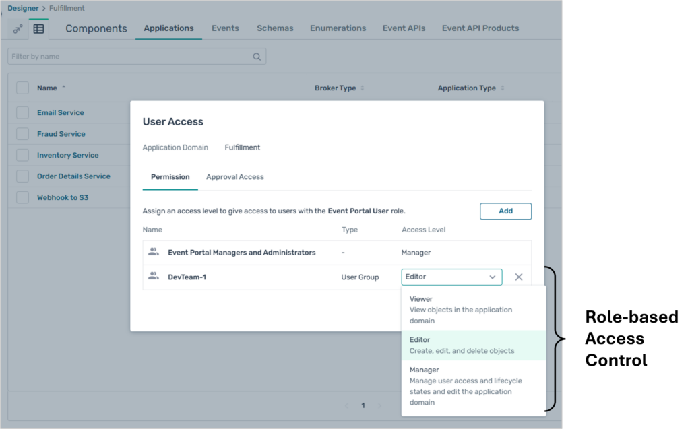Click the Event Portal Managers group icon

coord(154,252)
